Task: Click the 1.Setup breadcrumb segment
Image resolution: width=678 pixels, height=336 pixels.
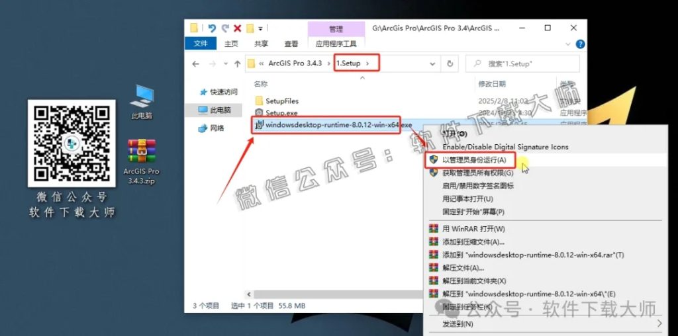Action: [348, 63]
